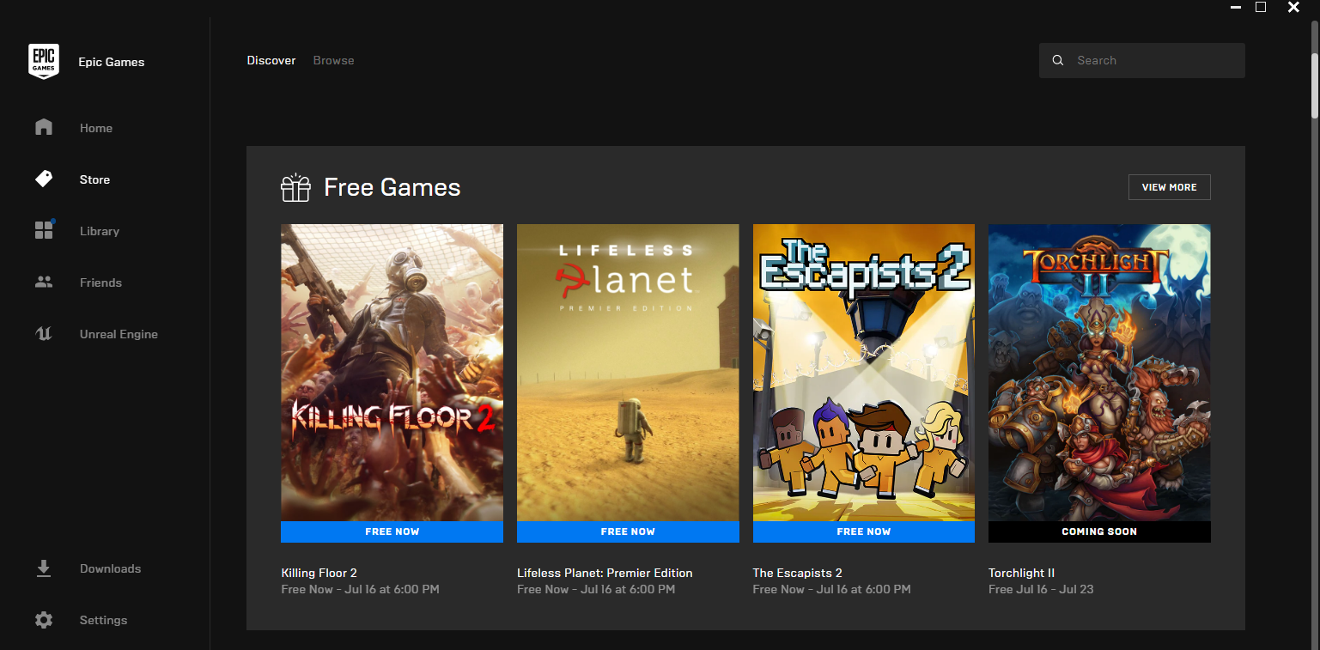Click Free Now banner under Killing Floor 2
This screenshot has height=650, width=1320.
point(392,532)
